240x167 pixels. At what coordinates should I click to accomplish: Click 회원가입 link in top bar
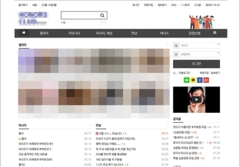[149, 5]
